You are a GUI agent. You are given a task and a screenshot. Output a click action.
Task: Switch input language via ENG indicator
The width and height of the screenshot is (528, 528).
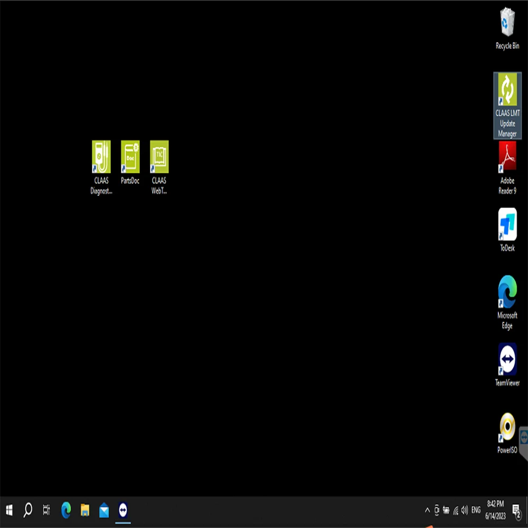point(476,510)
